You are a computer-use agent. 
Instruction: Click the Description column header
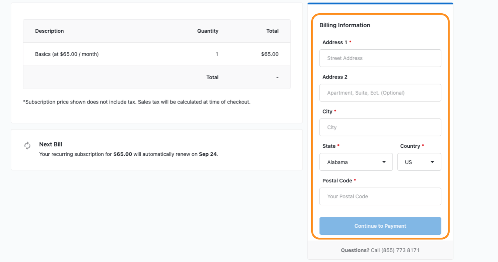(49, 31)
